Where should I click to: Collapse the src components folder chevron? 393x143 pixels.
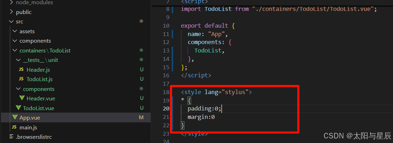tap(14, 41)
